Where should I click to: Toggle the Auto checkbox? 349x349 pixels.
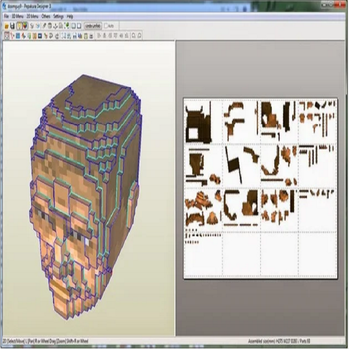106,26
